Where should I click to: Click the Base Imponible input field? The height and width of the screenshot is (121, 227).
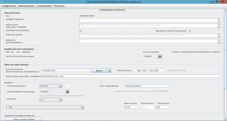(x=132, y=107)
